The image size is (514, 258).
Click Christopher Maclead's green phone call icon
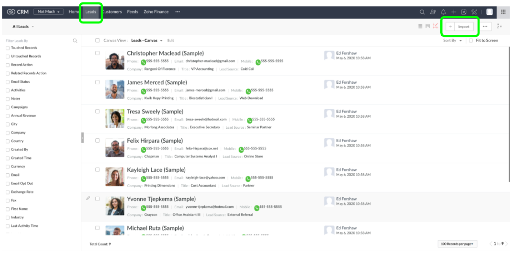[x=143, y=62]
